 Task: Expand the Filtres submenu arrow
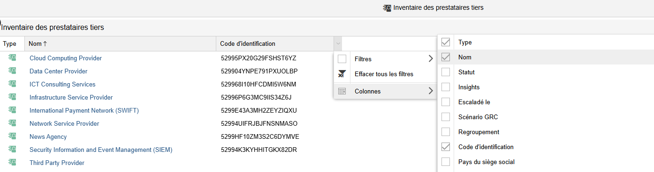pos(431,59)
